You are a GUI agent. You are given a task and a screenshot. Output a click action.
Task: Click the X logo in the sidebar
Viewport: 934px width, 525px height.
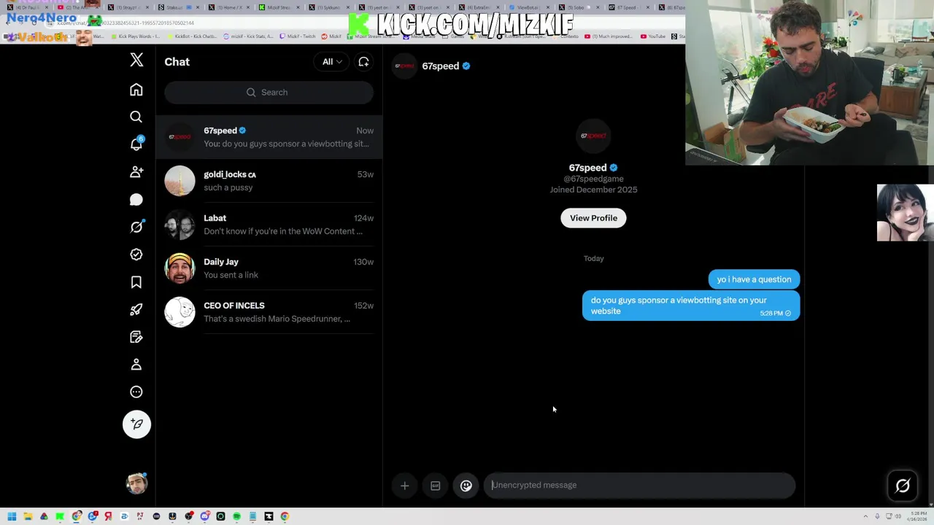point(136,60)
